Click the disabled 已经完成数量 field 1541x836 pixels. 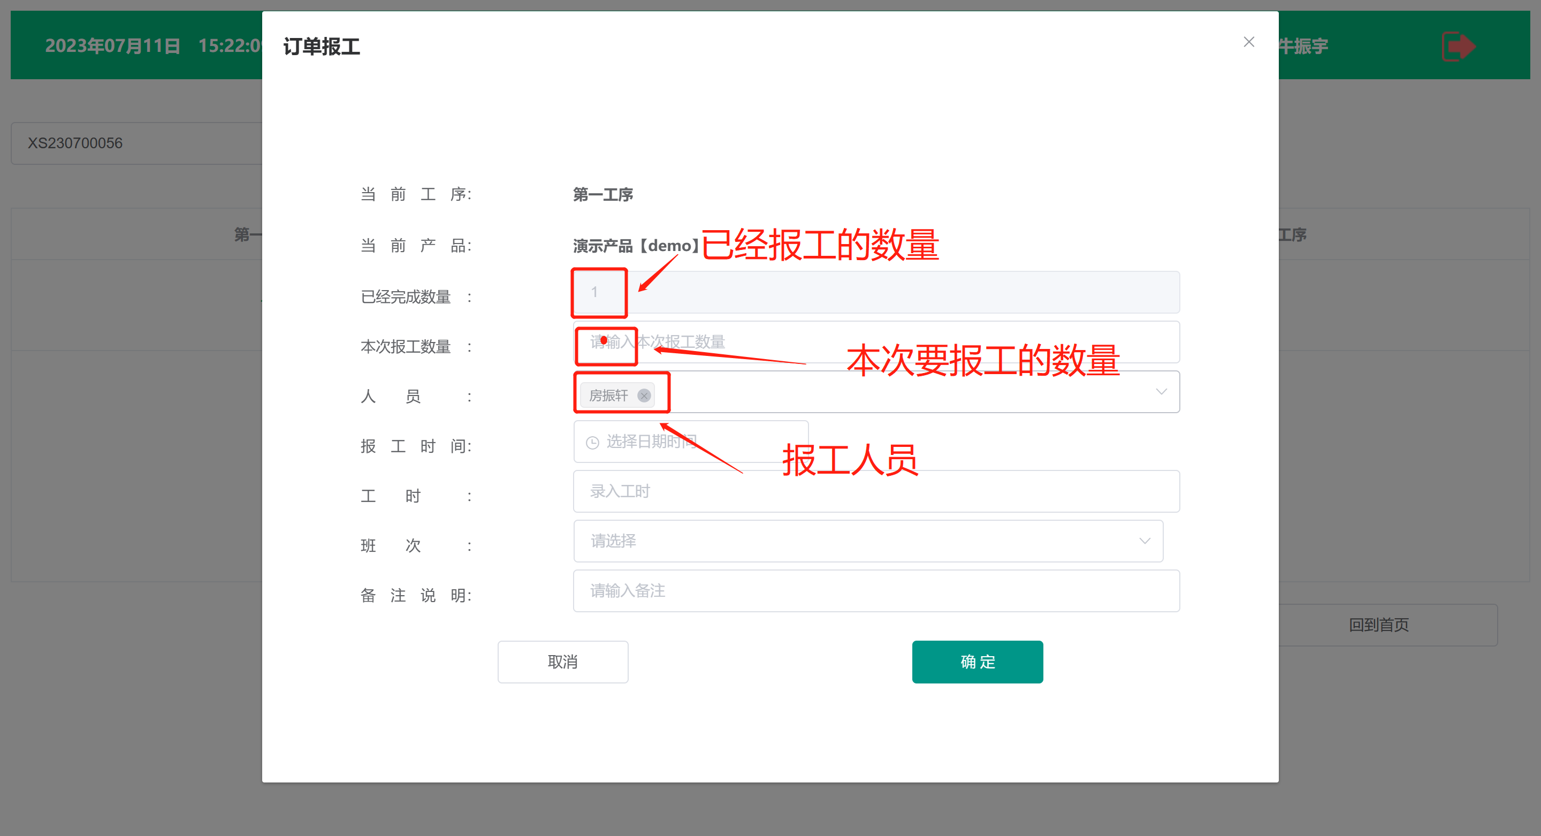point(876,293)
